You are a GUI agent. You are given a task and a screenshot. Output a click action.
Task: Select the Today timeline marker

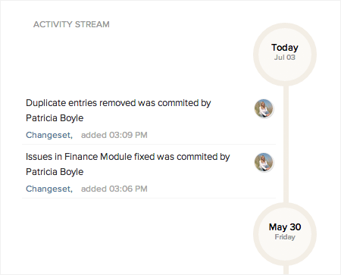tap(285, 55)
